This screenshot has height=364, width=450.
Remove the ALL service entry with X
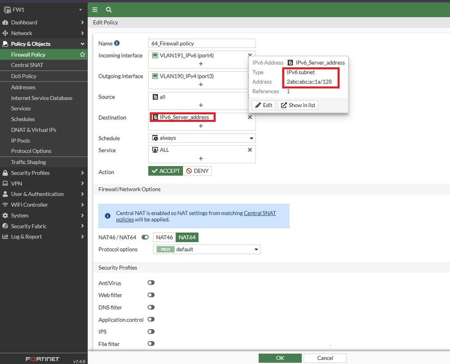point(250,150)
